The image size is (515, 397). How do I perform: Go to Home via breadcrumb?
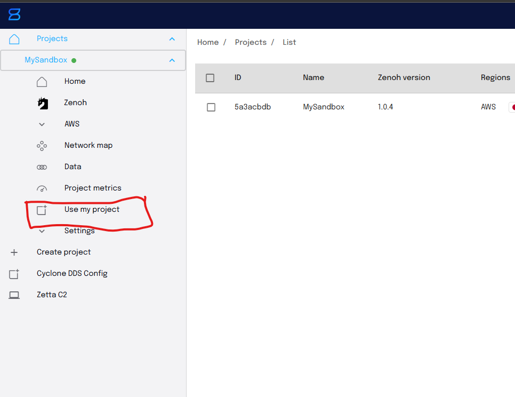(207, 42)
